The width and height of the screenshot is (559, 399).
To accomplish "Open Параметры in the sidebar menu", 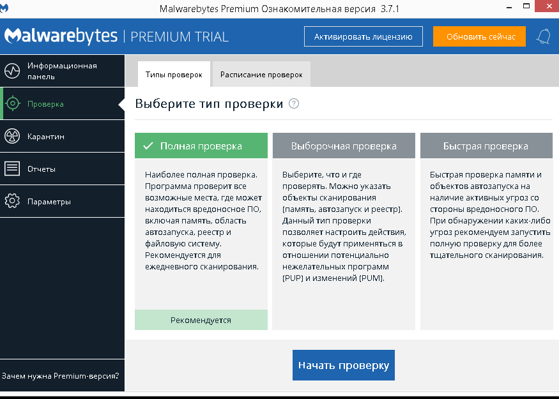I will [x=49, y=202].
